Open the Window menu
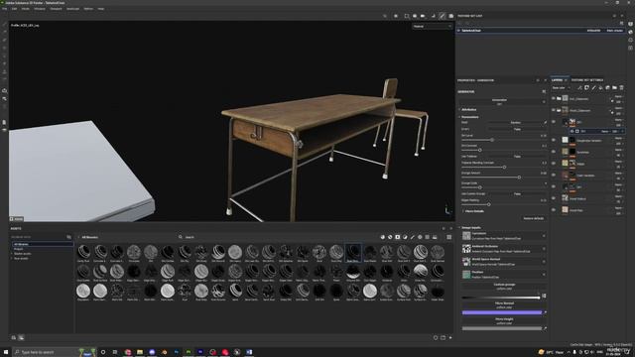Image resolution: width=635 pixels, height=357 pixels. pos(40,9)
